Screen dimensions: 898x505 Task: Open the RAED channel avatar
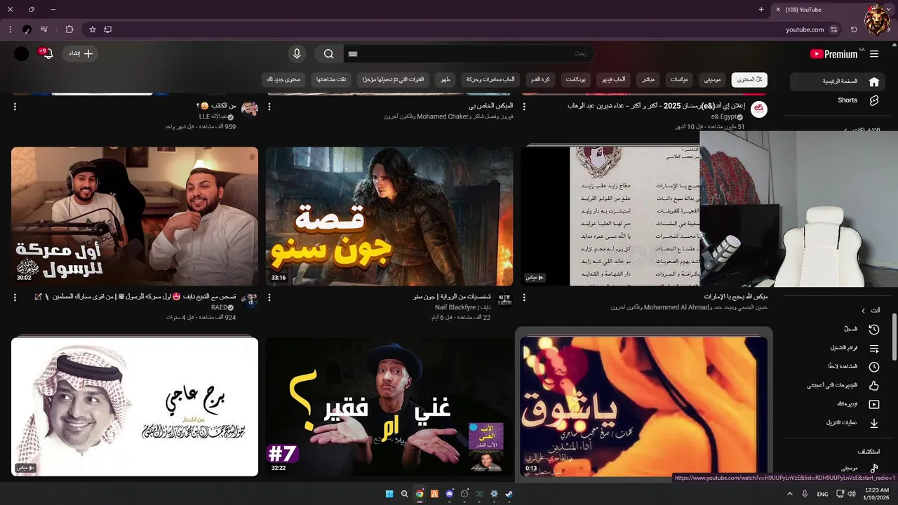point(250,300)
